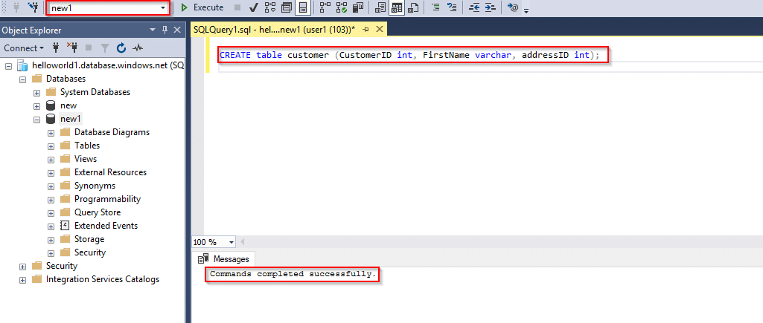Click the 'Commands completed successfully.' message text
Screen dimensions: 763x323
(x=293, y=274)
